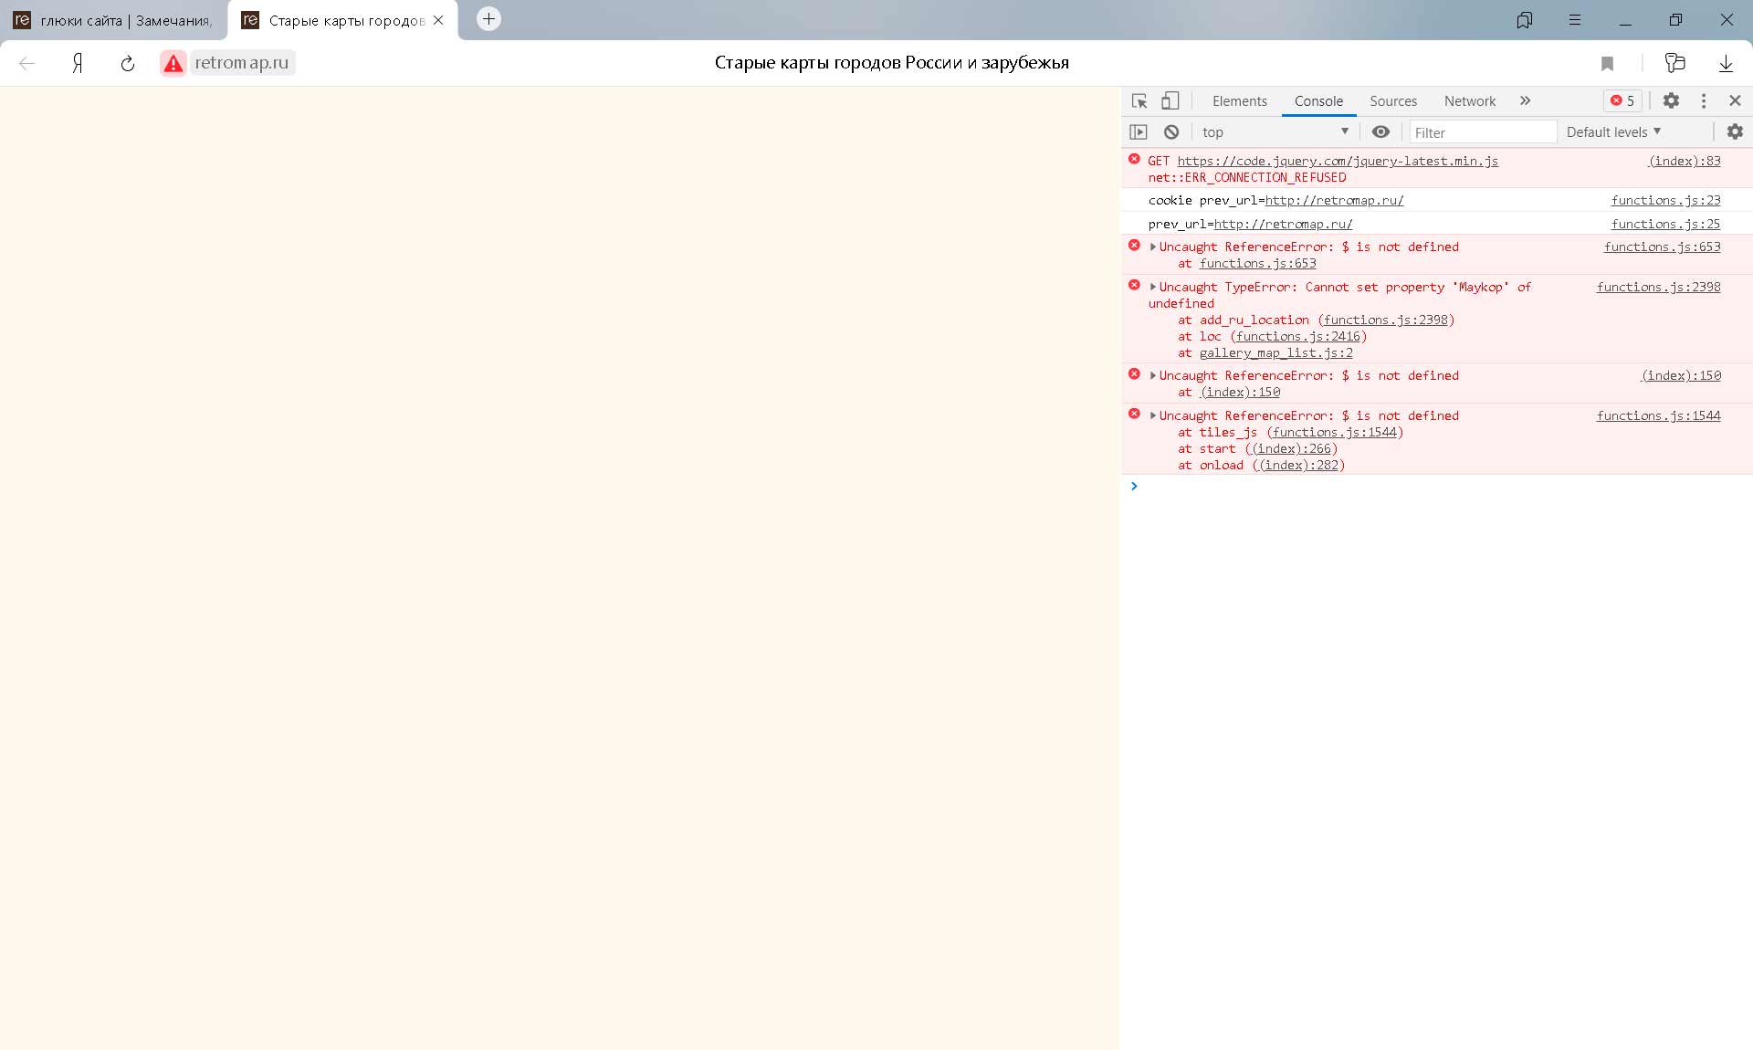Click clear console icon
This screenshot has height=1050, width=1753.
pos(1171,132)
